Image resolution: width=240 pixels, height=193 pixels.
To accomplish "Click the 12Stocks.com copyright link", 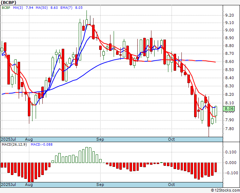I will [225, 191].
